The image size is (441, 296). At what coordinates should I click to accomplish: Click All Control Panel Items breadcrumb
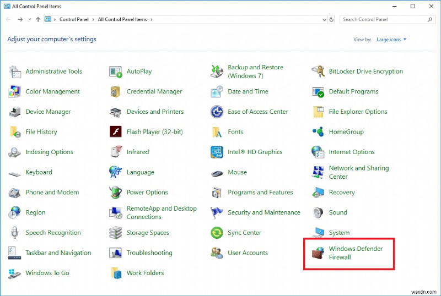(x=122, y=19)
